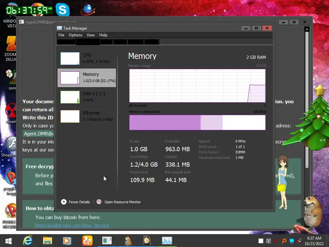Switch to the ransom note window taskbar icon
This screenshot has width=329, height=247.
107,241
